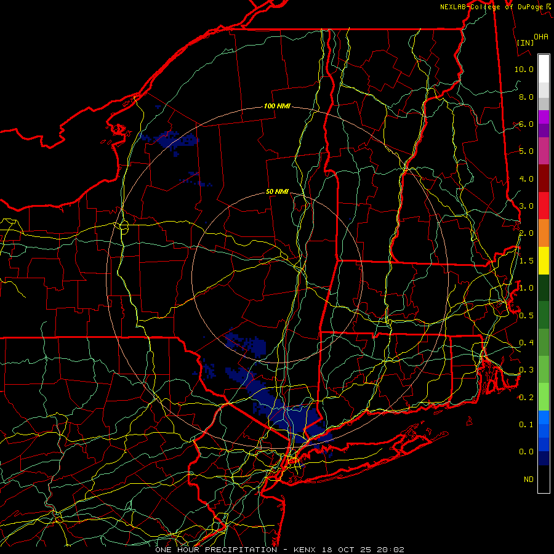Screen dimensions: 554x554
Task: Click the 0.2 legend value
Action: coord(526,398)
